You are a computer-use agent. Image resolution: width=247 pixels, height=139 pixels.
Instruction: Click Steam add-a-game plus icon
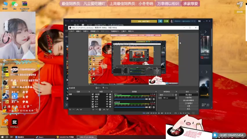coord(67,105)
